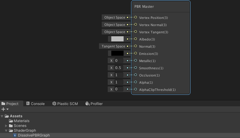Click the Metallic(1) slot label
The width and height of the screenshot is (240, 138).
pos(147,61)
